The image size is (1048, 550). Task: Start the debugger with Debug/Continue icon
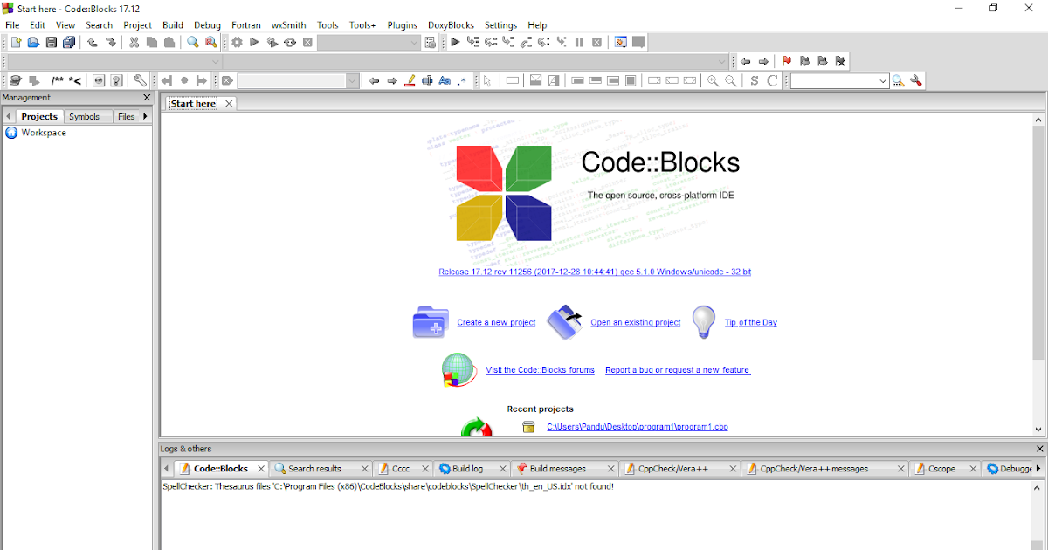pyautogui.click(x=455, y=42)
